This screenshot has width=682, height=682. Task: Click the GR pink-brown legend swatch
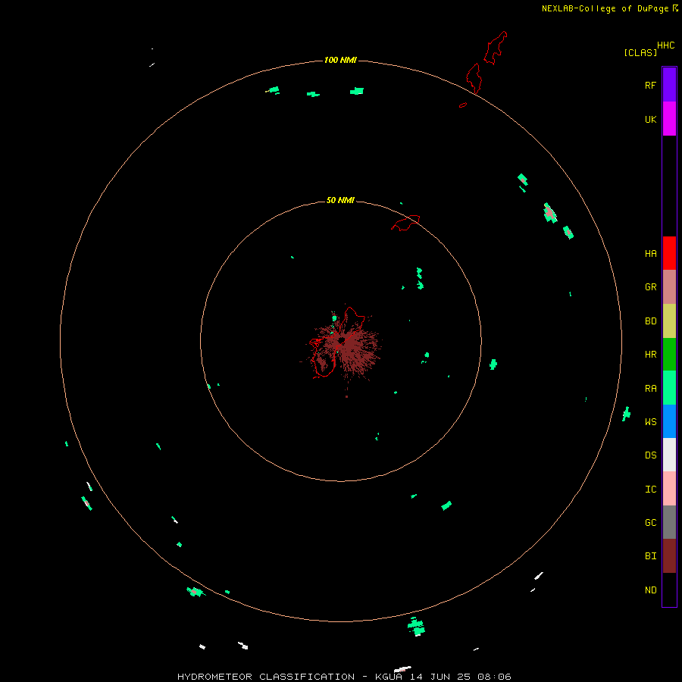click(669, 287)
